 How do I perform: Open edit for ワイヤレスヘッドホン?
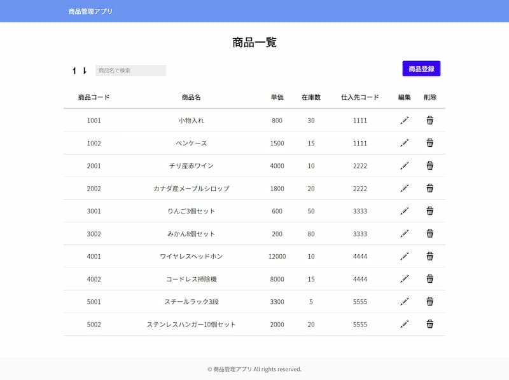405,256
